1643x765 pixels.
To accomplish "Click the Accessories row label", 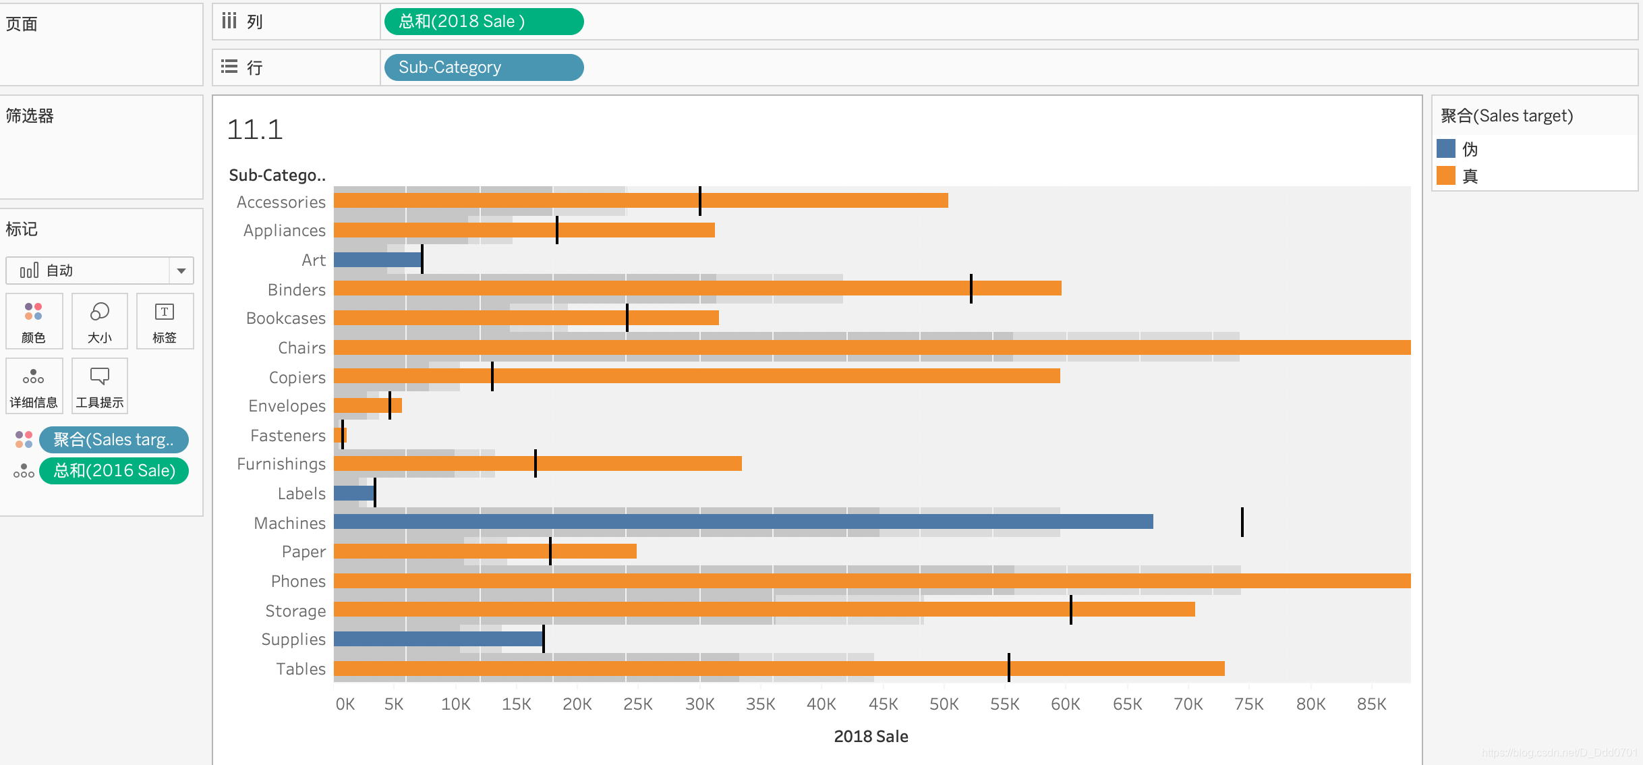I will (x=281, y=202).
